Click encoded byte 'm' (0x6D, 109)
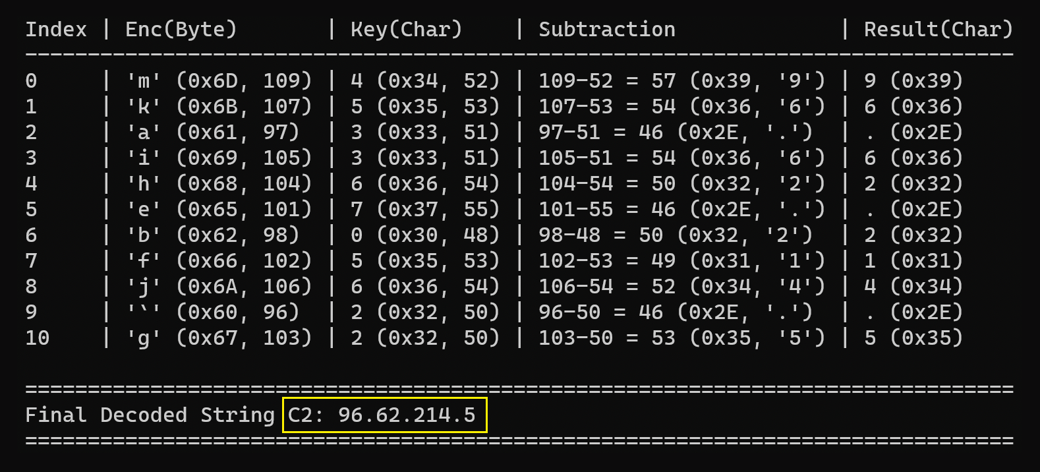 219,81
